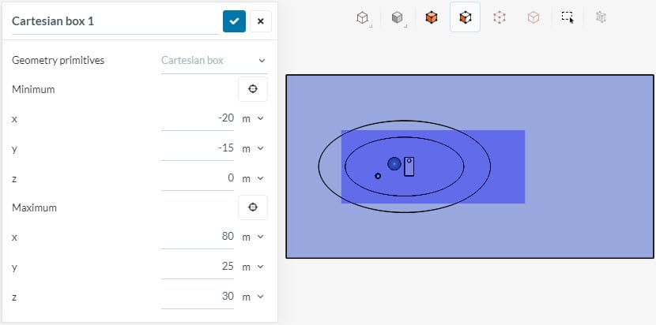Select the solid orange cube selection mode
Screen dimensions: 656x325
click(431, 17)
